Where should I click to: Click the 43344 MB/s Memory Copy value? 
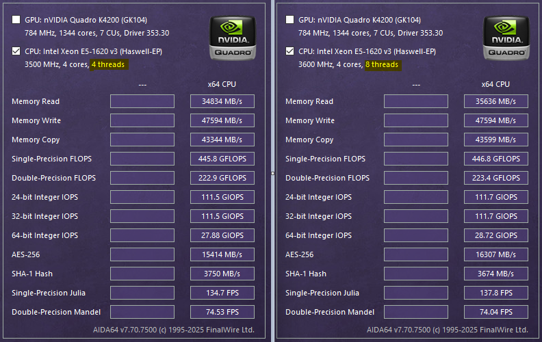coord(222,140)
